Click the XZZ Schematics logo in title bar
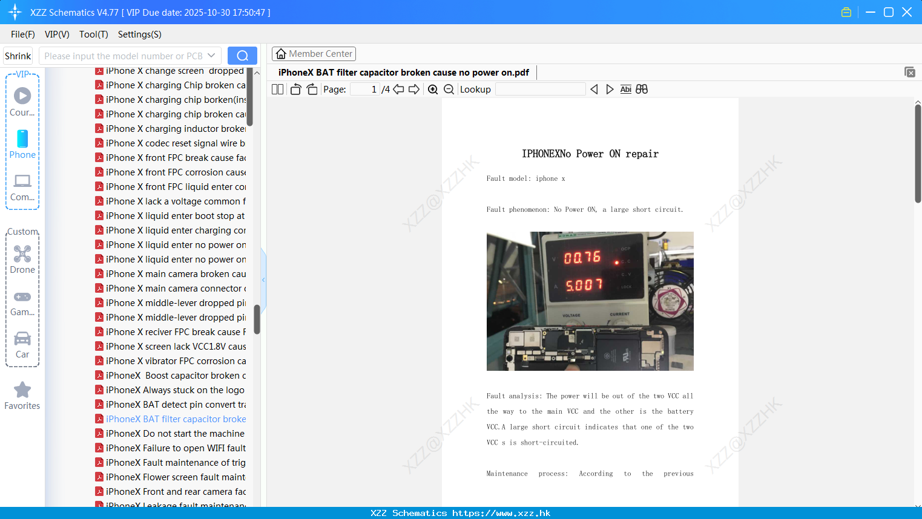This screenshot has height=519, width=922. pos(15,12)
